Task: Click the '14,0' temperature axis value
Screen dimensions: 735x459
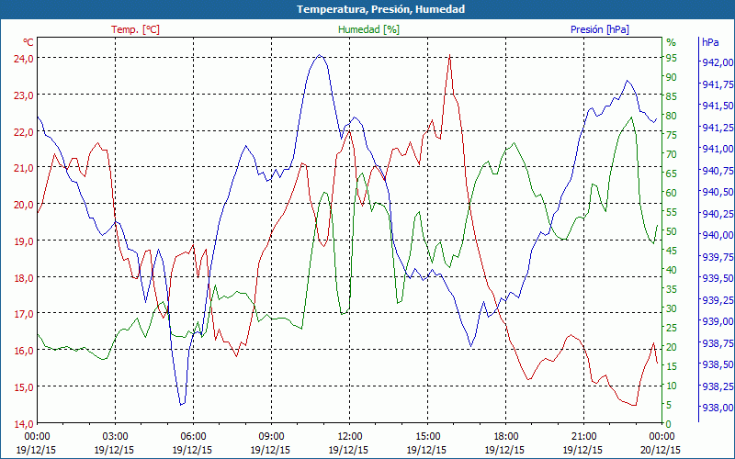Action: coord(24,424)
